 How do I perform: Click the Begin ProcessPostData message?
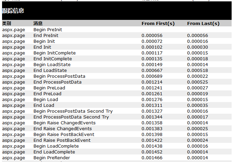pyautogui.click(x=59, y=76)
